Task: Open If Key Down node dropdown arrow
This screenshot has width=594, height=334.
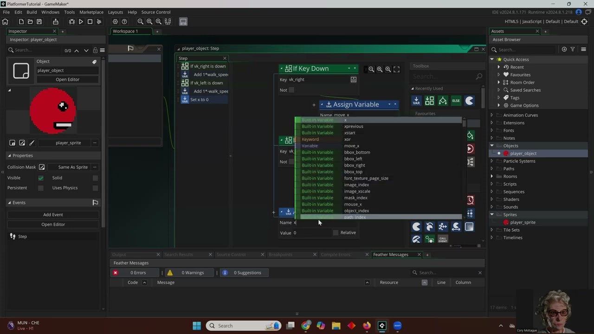Action: tap(349, 69)
